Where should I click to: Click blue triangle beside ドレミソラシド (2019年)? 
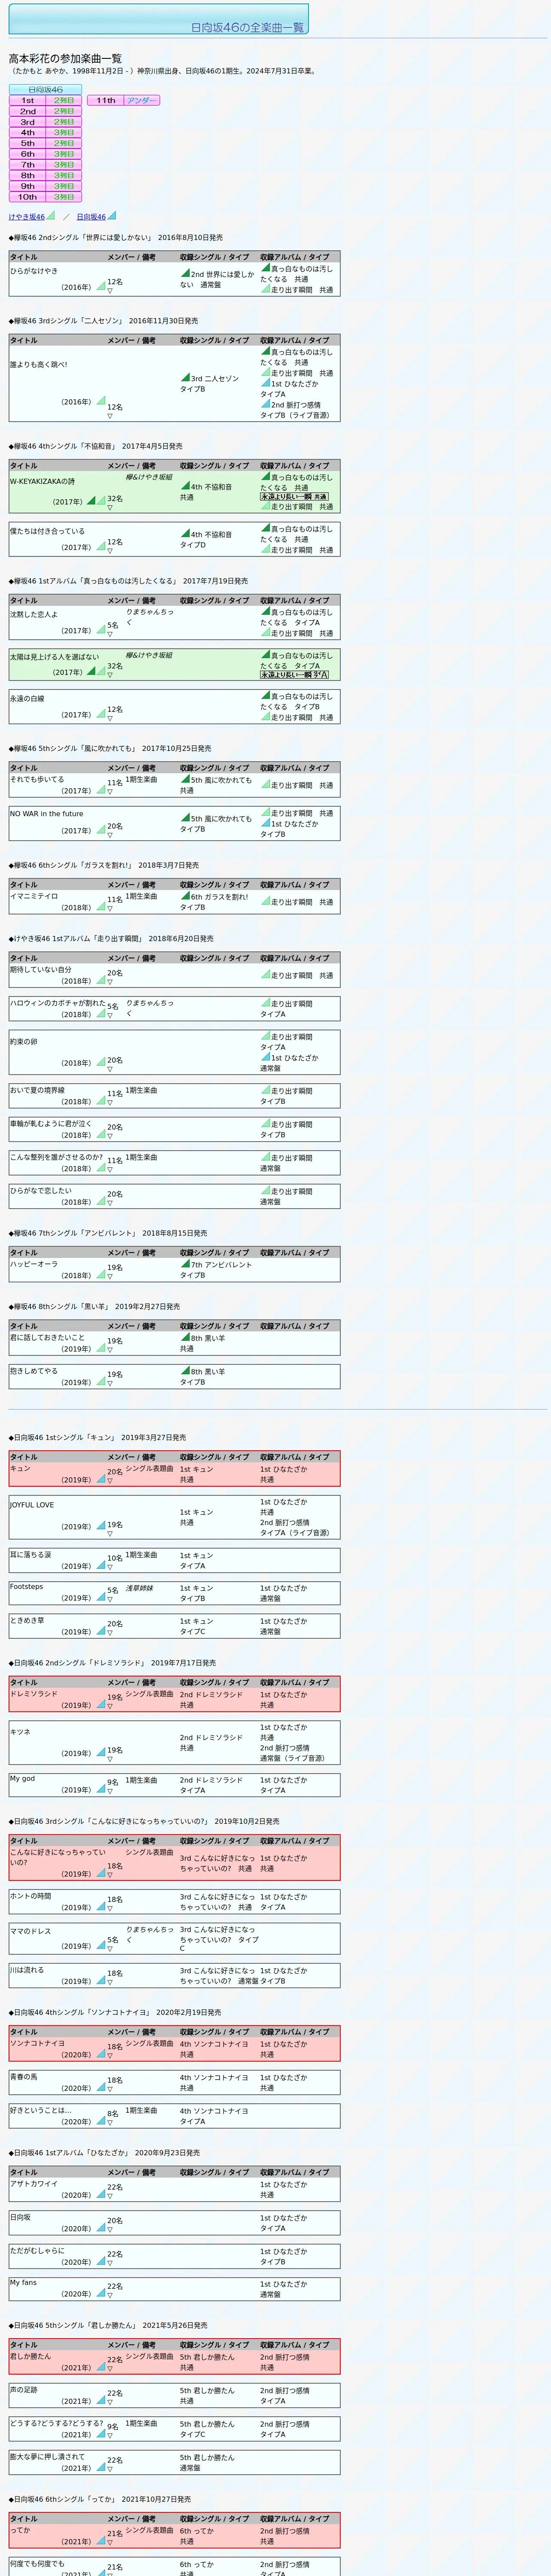[101, 1704]
